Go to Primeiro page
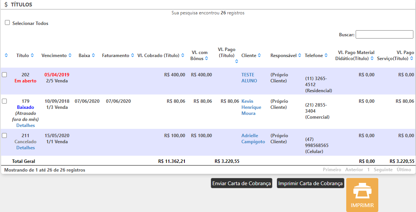 coord(332,170)
